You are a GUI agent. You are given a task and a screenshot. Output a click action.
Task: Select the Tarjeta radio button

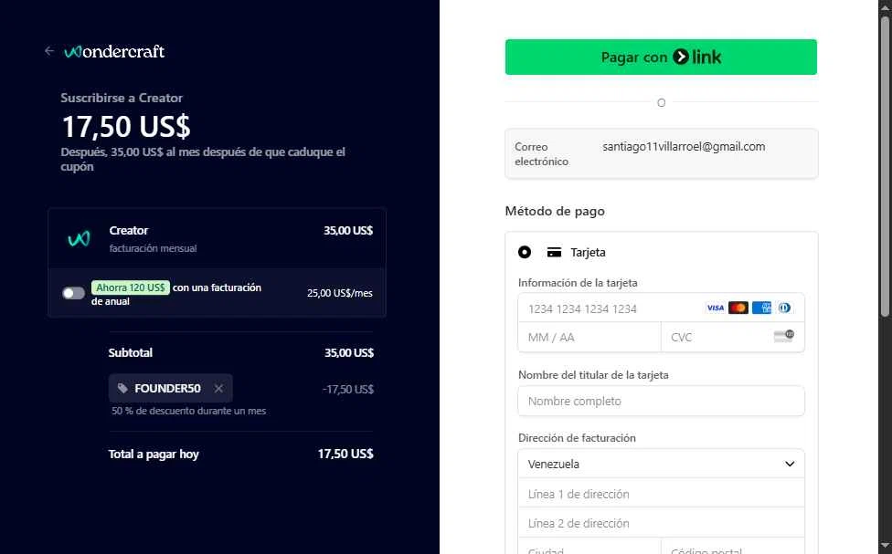tap(525, 252)
